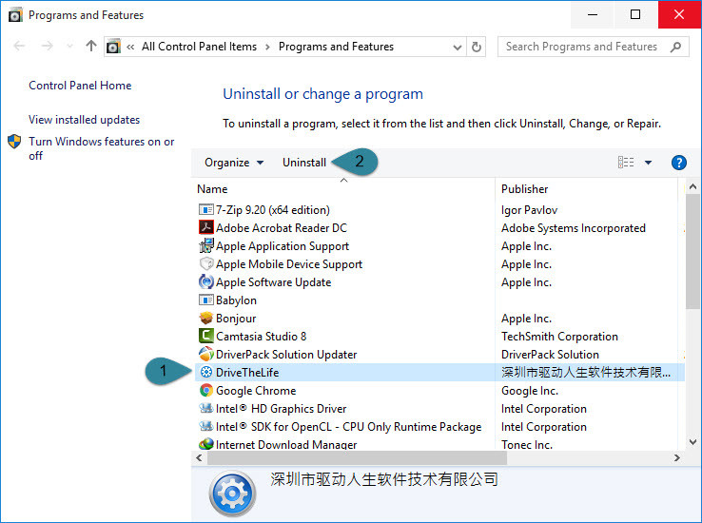Select the Babylon program name
This screenshot has width=702, height=523.
pos(236,300)
